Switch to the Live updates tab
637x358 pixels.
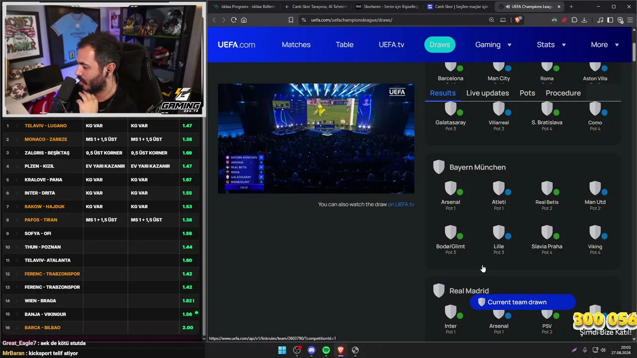488,93
